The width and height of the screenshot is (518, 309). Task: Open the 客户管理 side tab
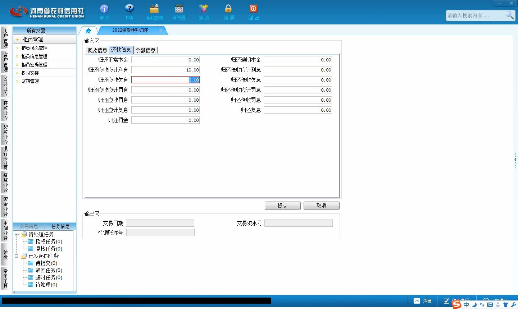coord(5,62)
